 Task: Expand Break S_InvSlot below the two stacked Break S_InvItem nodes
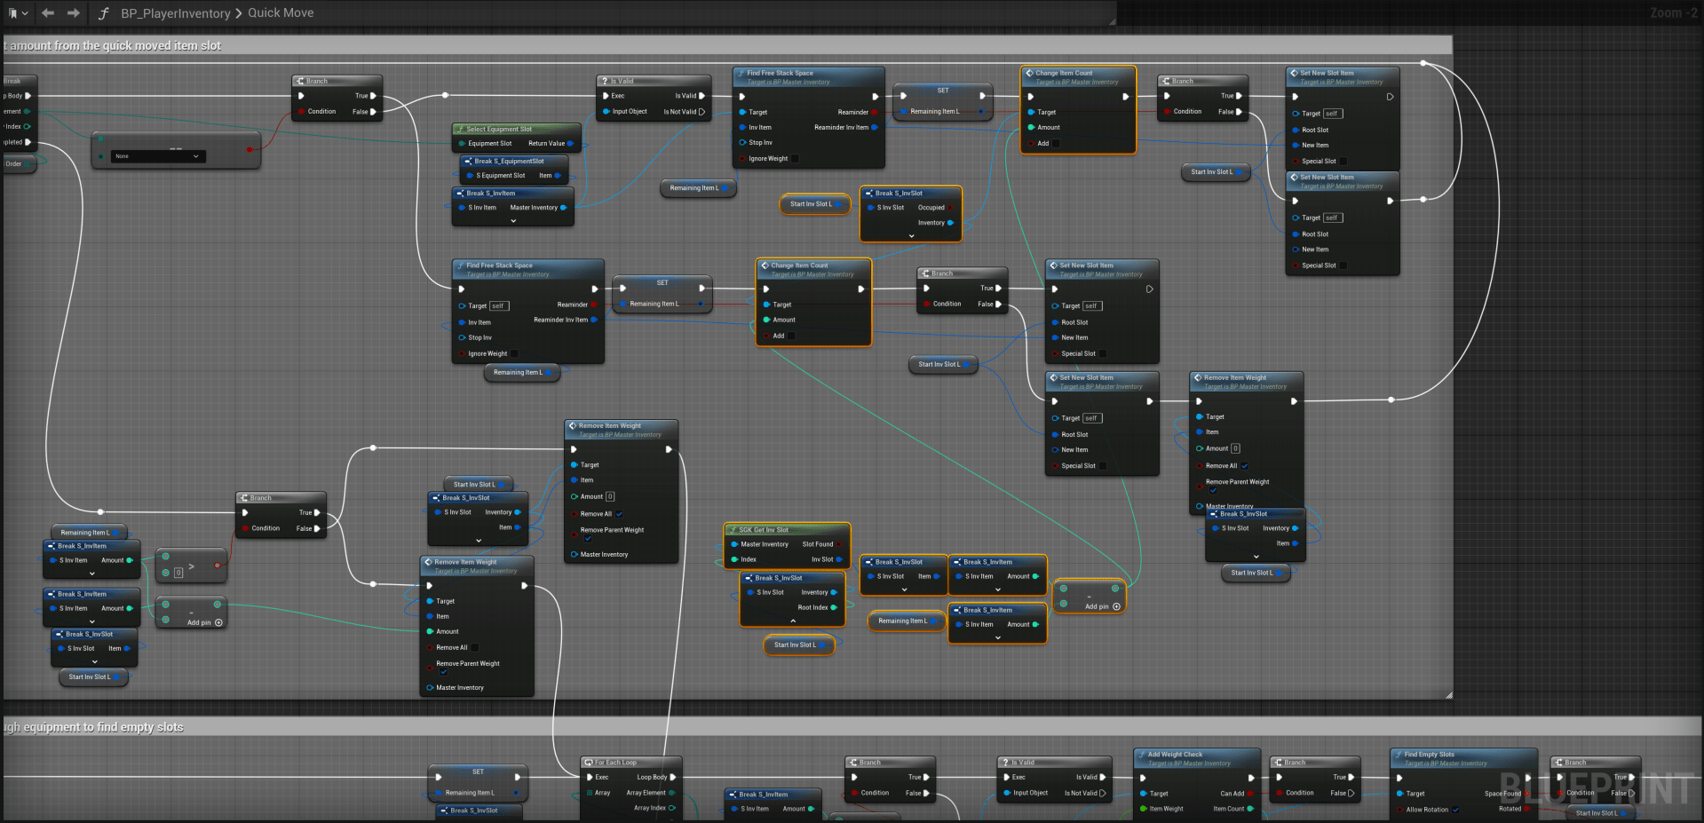(95, 662)
